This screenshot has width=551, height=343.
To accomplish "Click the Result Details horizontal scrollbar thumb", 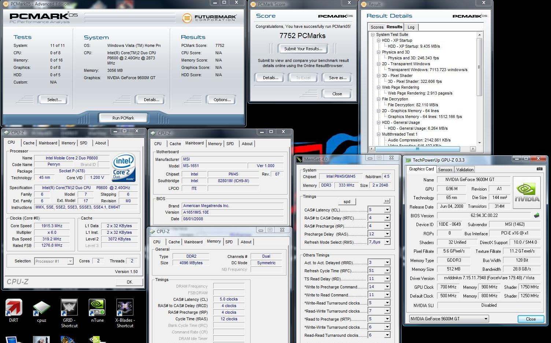I will click(x=417, y=149).
